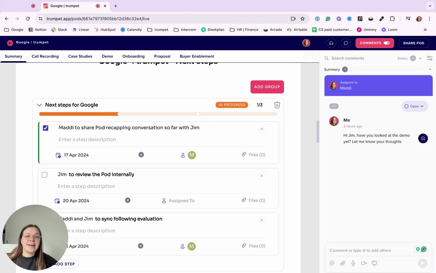Image resolution: width=436 pixels, height=273 pixels.
Task: Toggle the COMMENTS switch
Action: click(x=386, y=43)
